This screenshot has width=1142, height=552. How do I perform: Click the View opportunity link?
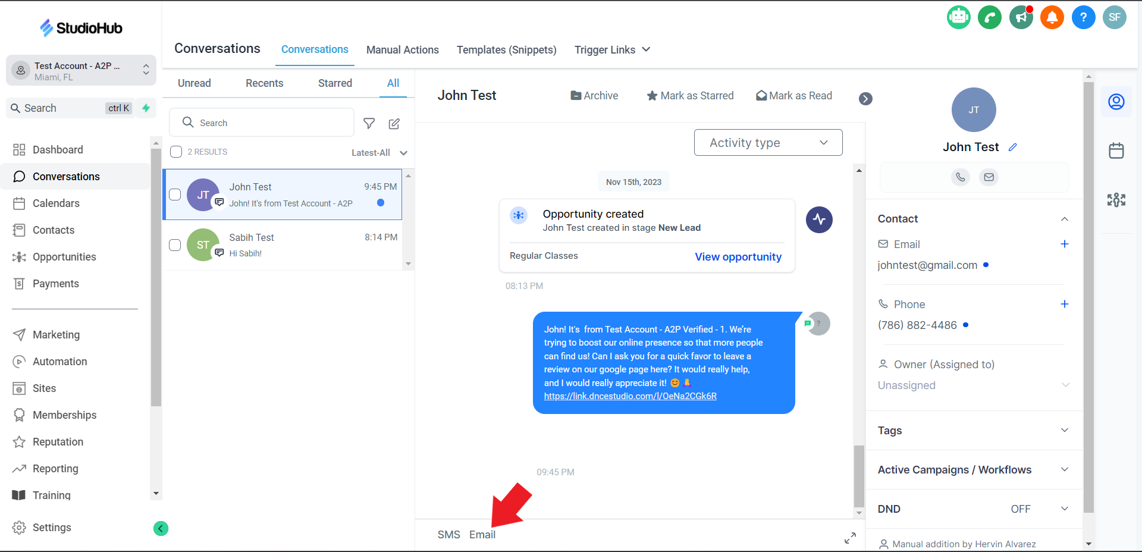(738, 257)
